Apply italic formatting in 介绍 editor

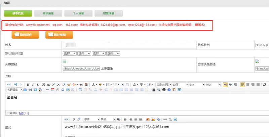pos(33,84)
